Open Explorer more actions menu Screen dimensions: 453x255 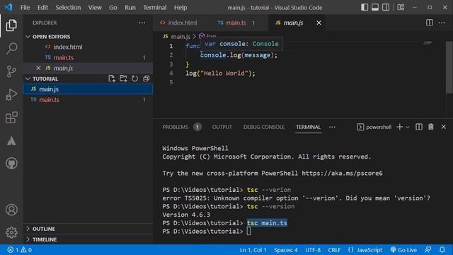tap(142, 23)
